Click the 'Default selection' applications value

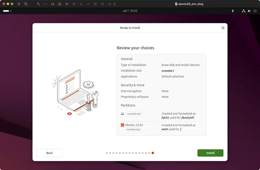173,77
